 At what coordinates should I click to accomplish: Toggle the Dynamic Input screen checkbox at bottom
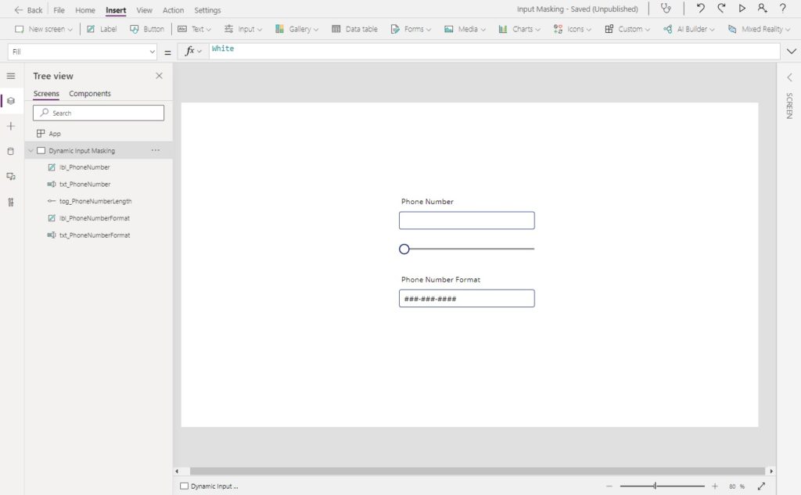185,486
